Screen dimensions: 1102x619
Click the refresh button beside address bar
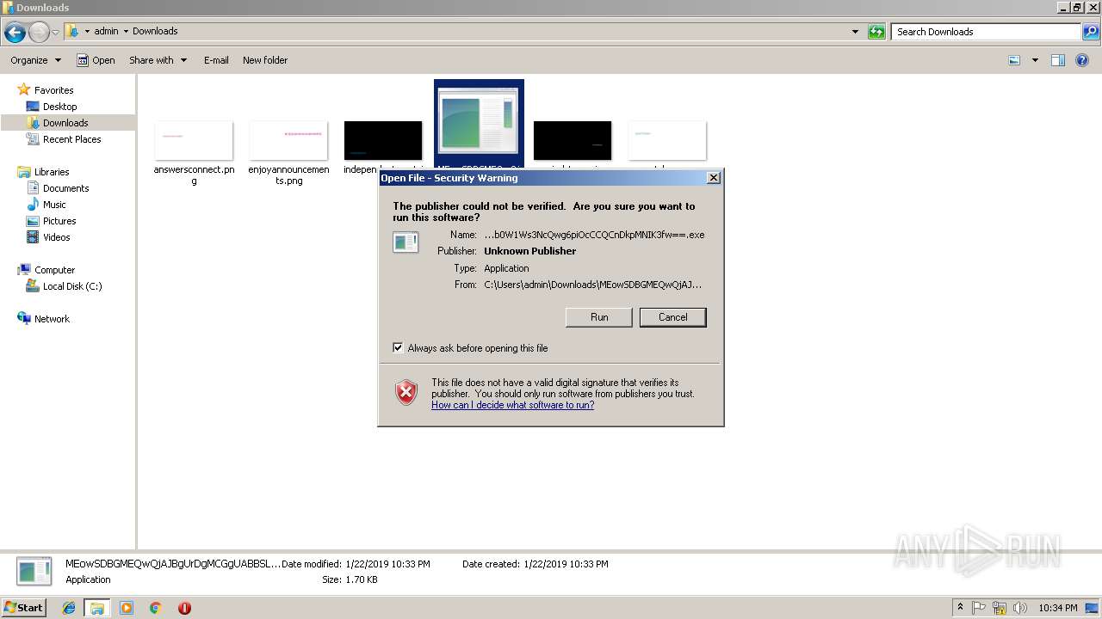[x=876, y=32]
